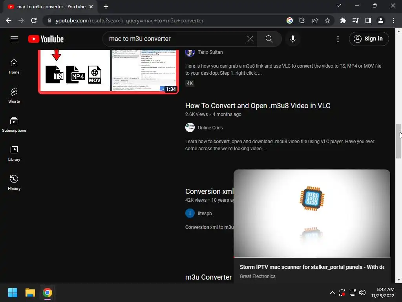Open media controls icon in toolbar
Image resolution: width=402 pixels, height=302 pixels.
[355, 20]
